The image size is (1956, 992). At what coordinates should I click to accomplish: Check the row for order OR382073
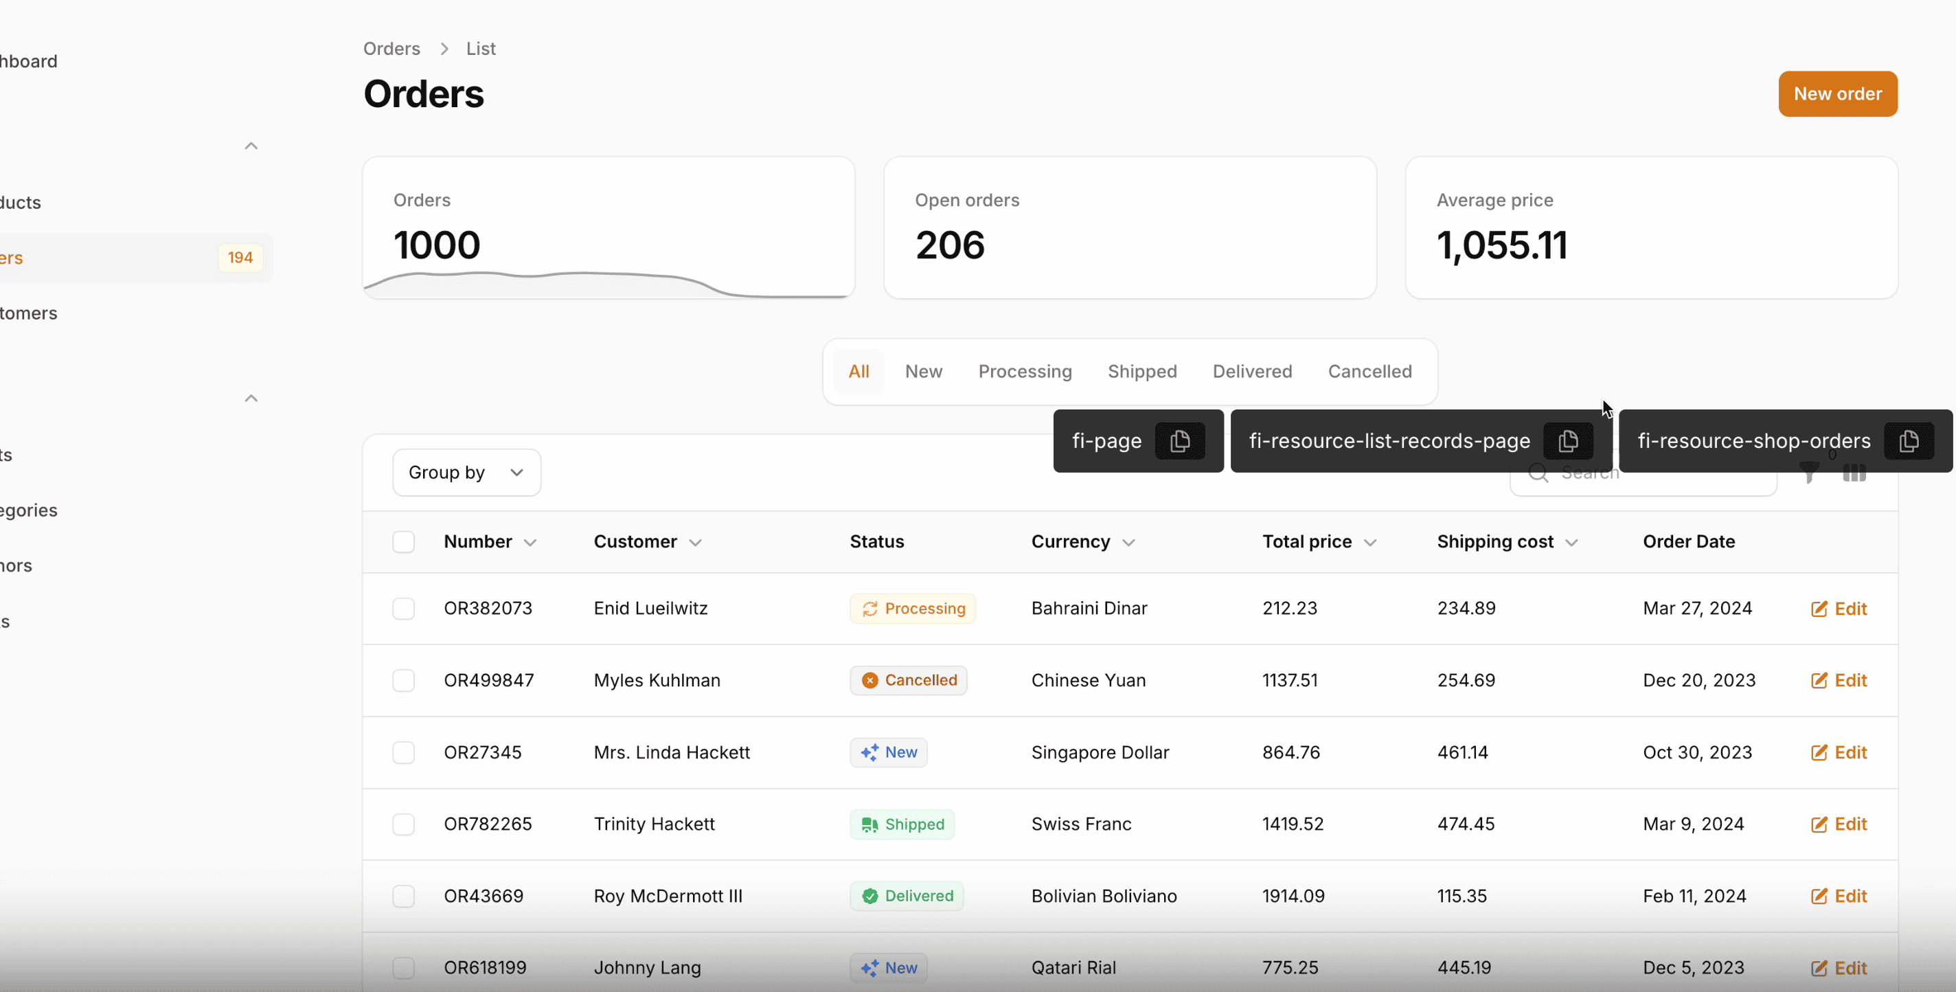[x=404, y=609]
